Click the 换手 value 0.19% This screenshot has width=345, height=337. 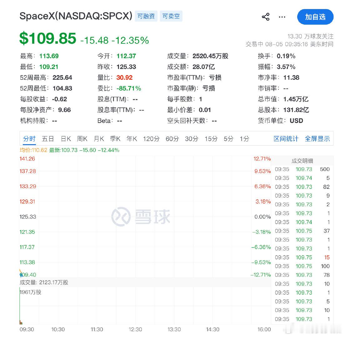(x=286, y=56)
